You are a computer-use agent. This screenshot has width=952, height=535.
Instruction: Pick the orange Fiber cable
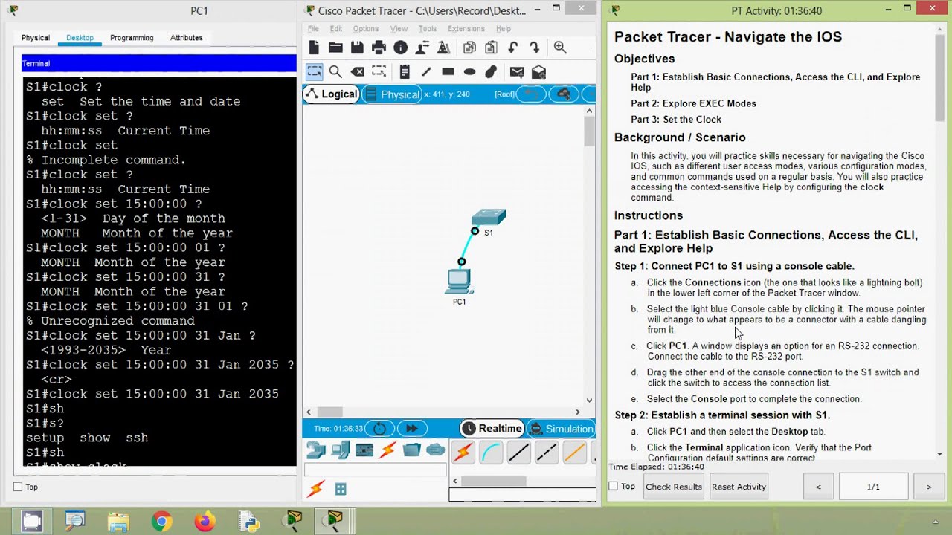[574, 452]
